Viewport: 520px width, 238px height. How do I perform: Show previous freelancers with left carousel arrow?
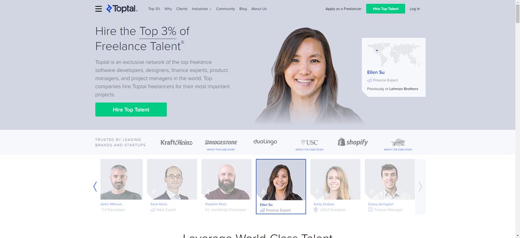tap(95, 187)
